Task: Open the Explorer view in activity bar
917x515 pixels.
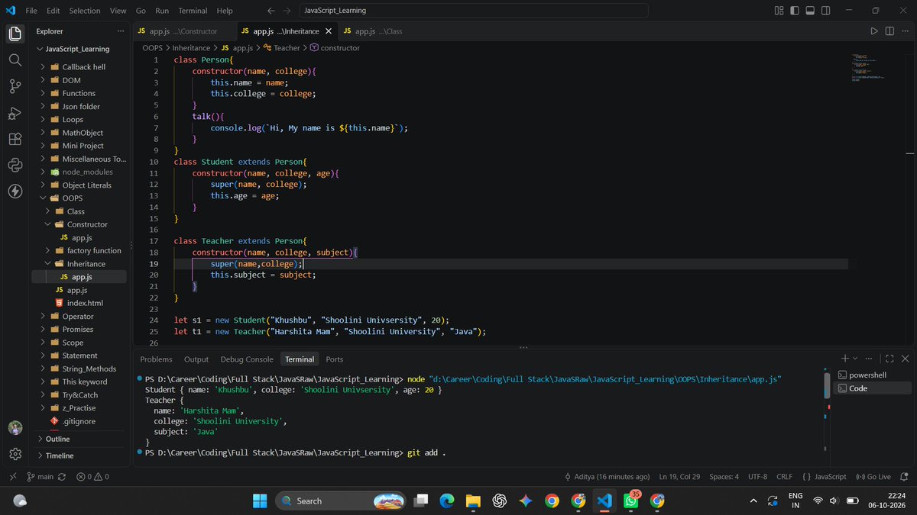Action: click(15, 34)
